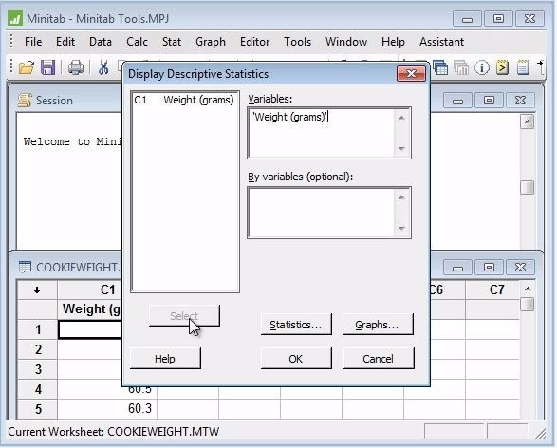Screen dimensions: 557x448
Task: Open the File menu
Action: pos(33,42)
